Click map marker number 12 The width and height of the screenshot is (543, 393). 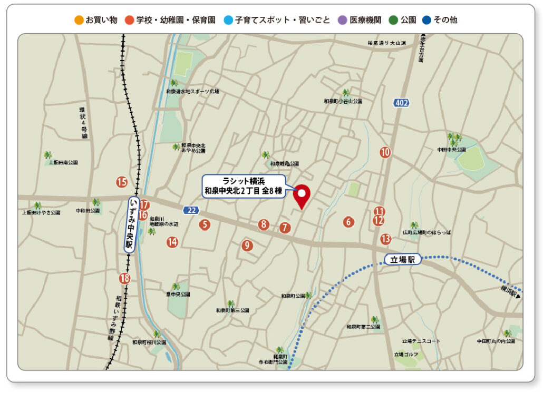(x=379, y=220)
